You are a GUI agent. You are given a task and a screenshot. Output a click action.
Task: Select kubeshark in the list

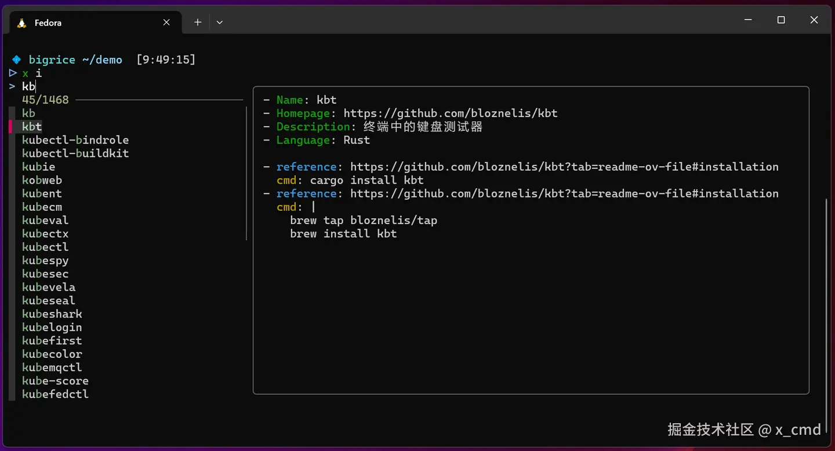pos(52,313)
